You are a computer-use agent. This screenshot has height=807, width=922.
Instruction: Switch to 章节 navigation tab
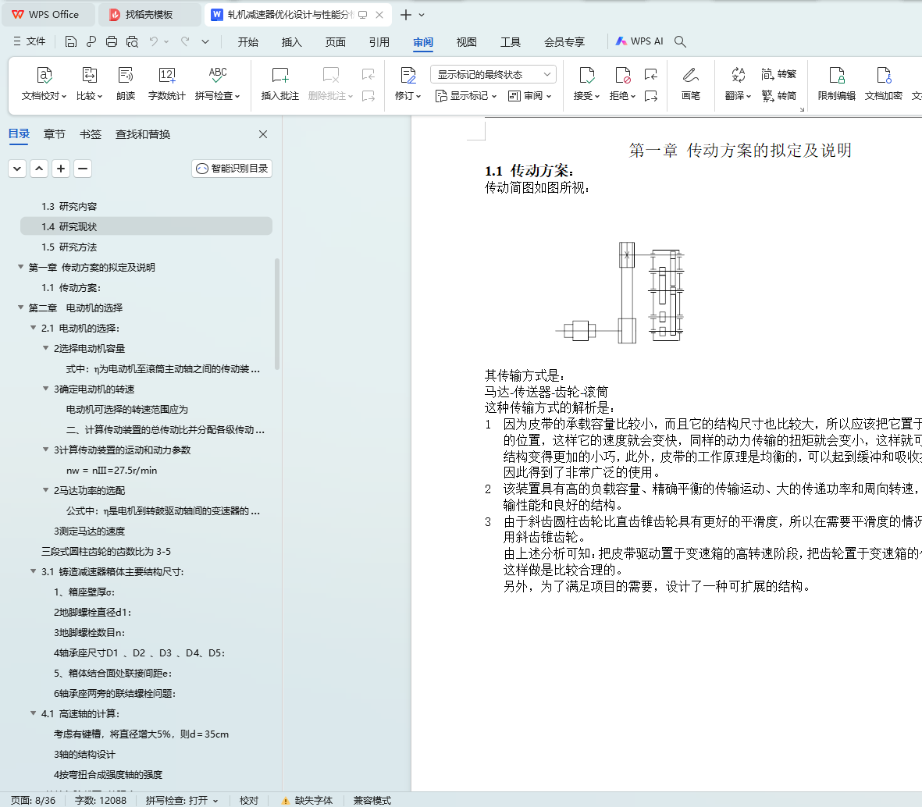(x=54, y=134)
